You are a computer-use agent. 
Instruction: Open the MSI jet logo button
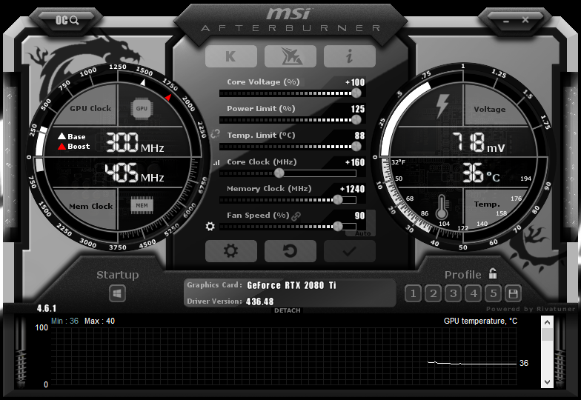(290, 56)
